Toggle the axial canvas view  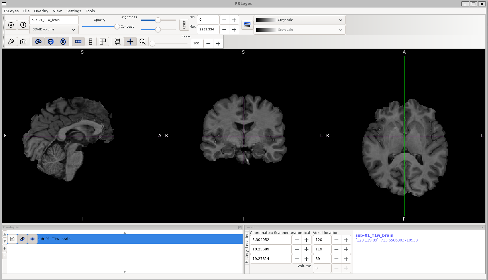[x=63, y=42]
